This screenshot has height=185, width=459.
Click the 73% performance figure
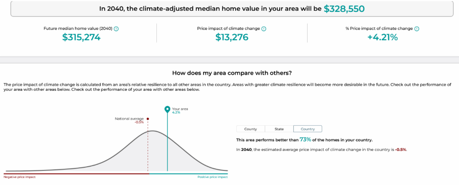point(305,139)
